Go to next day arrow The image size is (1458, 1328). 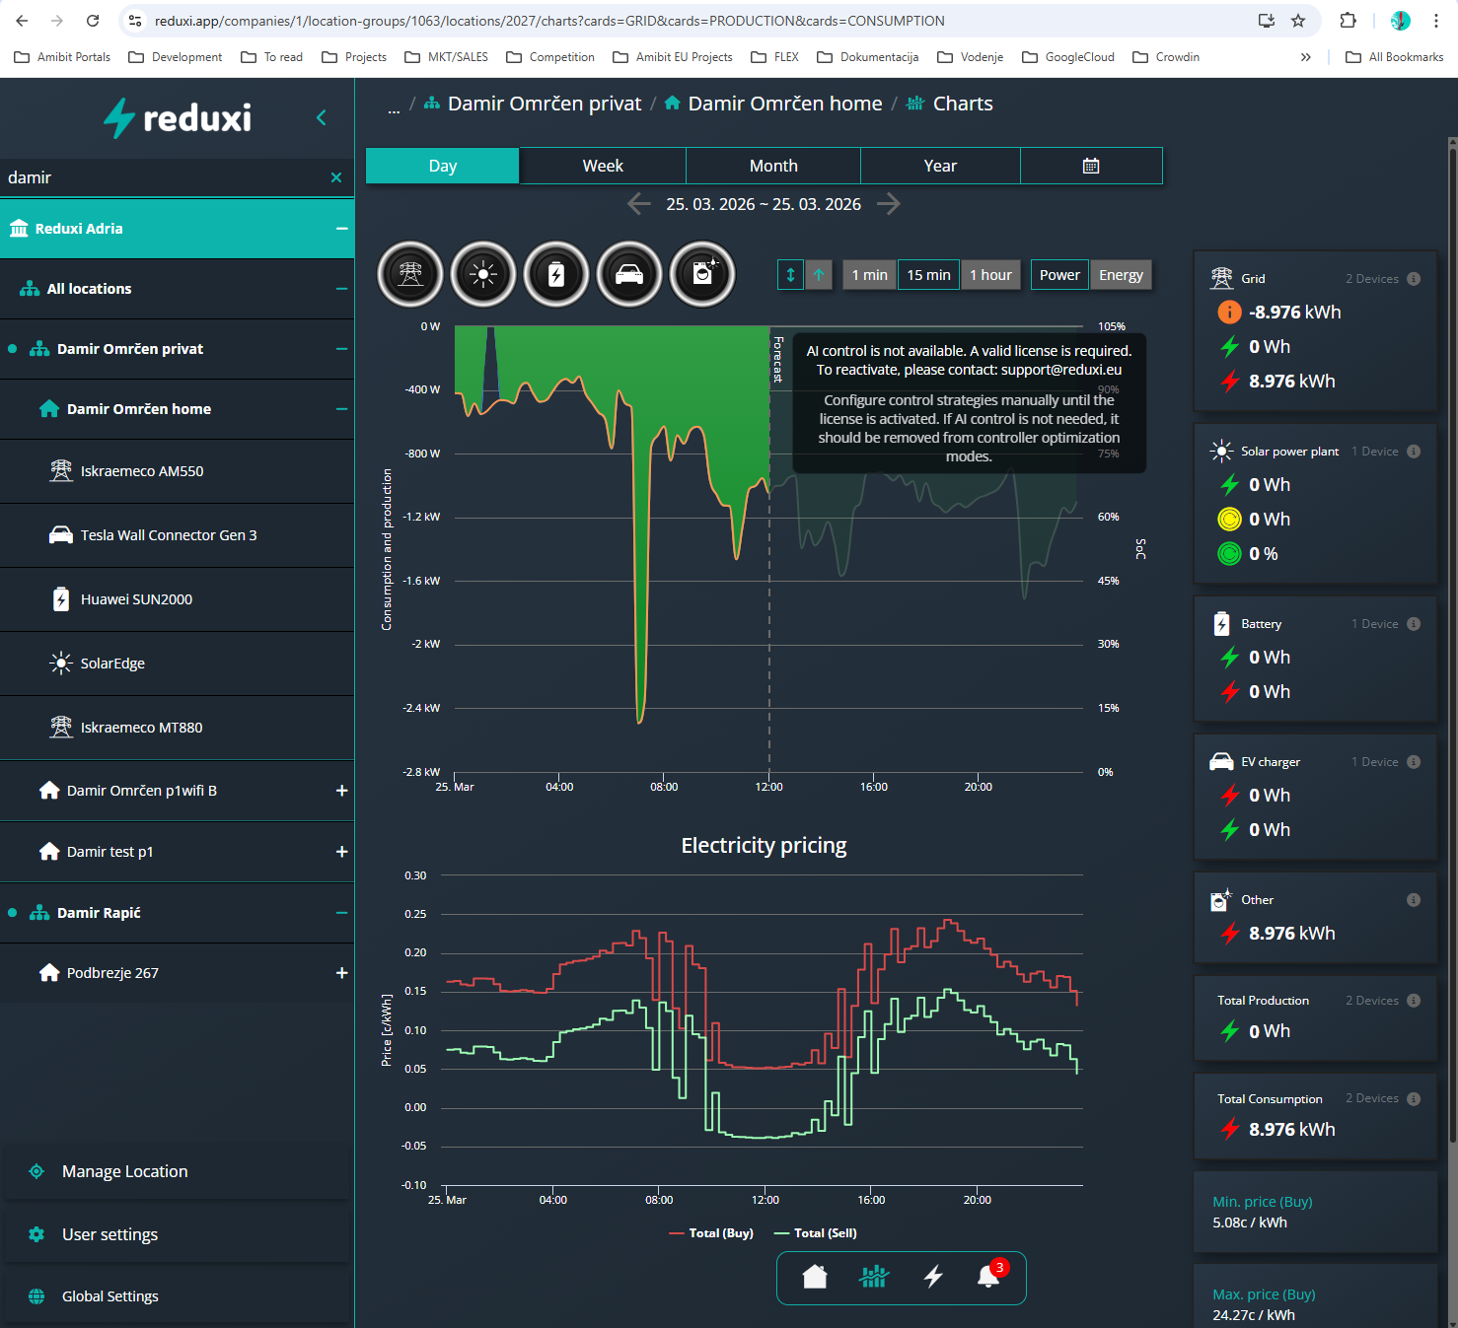tap(889, 204)
